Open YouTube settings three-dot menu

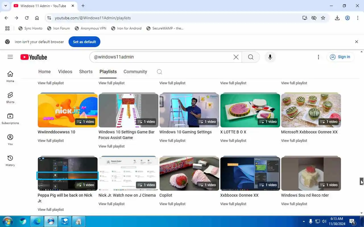pyautogui.click(x=318, y=57)
